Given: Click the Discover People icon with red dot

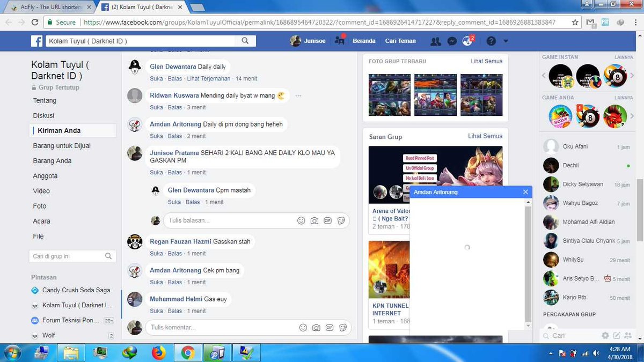Looking at the screenshot, I should [x=339, y=40].
